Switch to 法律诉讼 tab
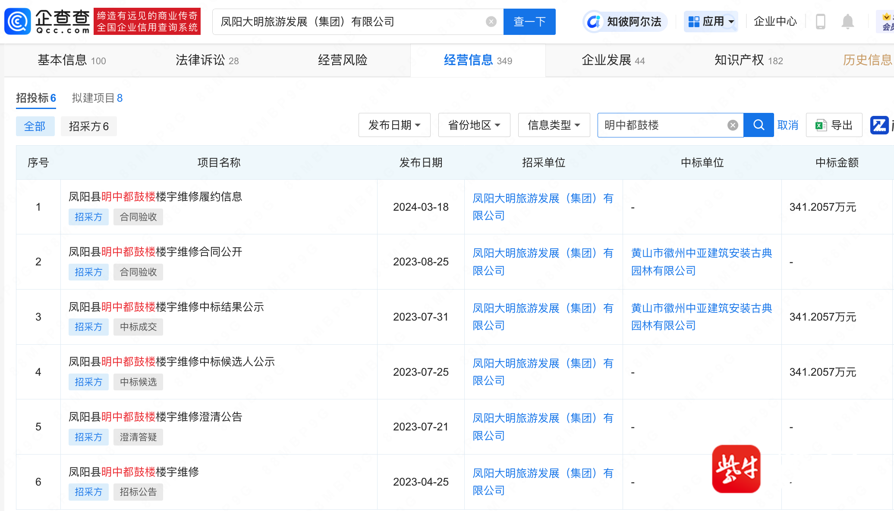This screenshot has width=894, height=511. pyautogui.click(x=207, y=60)
